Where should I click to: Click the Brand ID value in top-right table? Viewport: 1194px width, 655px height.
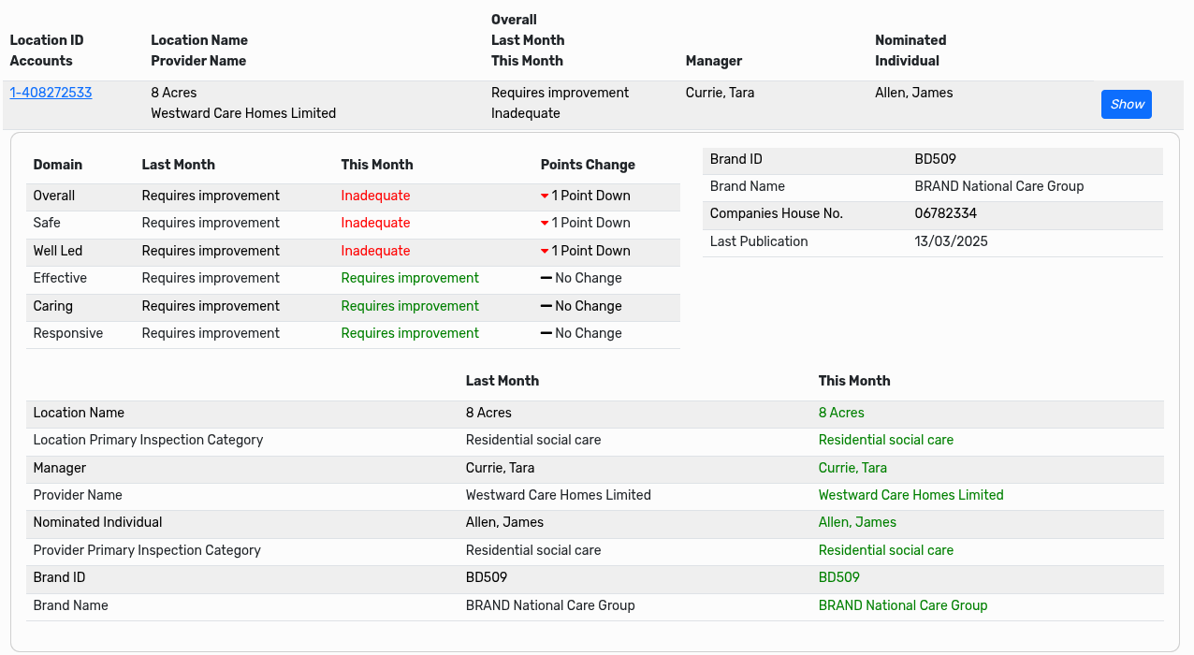[935, 159]
